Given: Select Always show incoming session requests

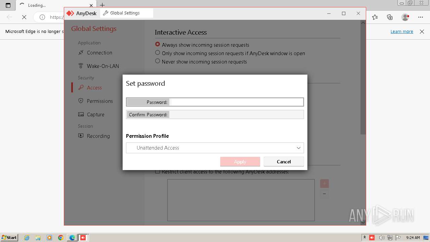Looking at the screenshot, I should pyautogui.click(x=158, y=44).
